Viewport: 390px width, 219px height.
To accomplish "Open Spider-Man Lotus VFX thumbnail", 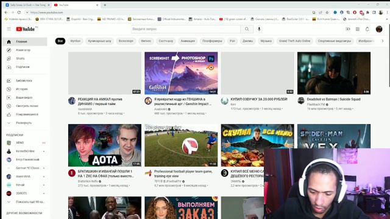I will tap(334, 136).
